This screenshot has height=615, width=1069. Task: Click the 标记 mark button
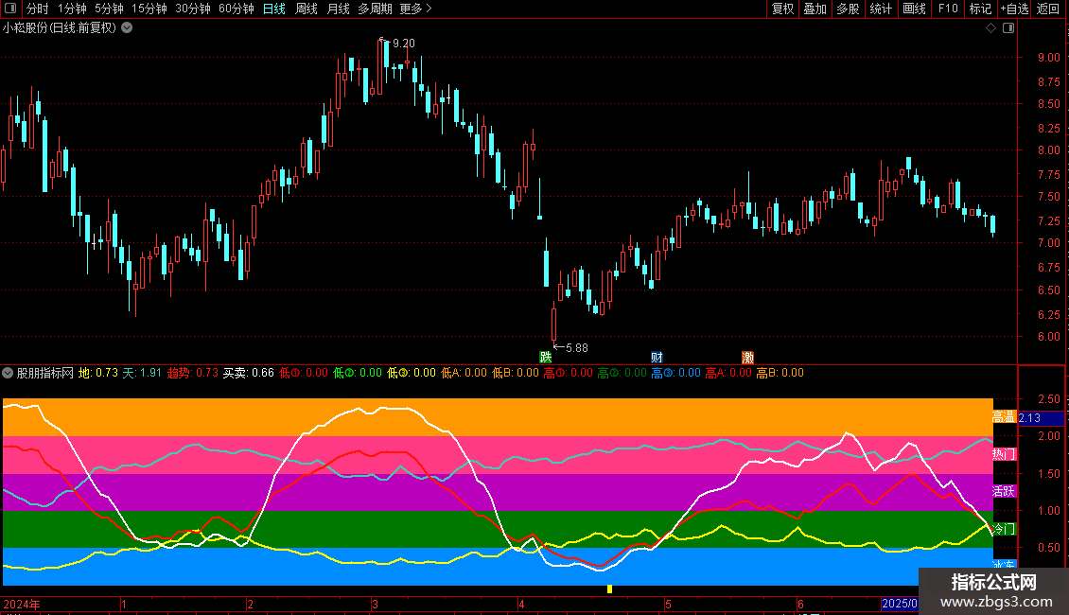980,9
